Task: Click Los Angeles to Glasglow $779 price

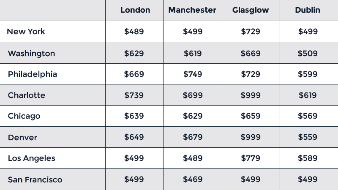Action: coord(251,158)
